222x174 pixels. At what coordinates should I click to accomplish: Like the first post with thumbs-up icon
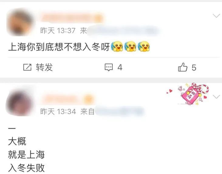pyautogui.click(x=183, y=67)
